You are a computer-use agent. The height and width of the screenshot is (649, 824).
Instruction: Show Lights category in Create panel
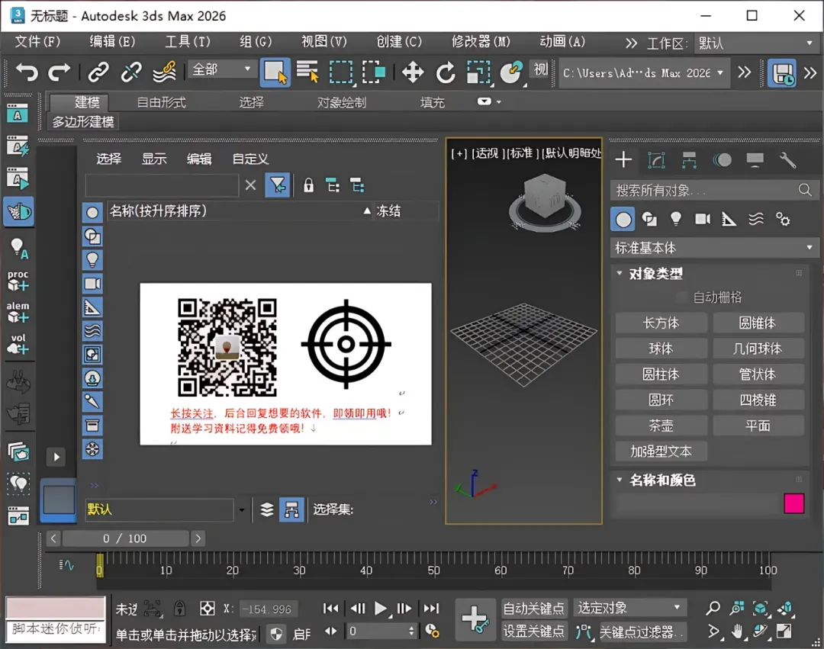(675, 220)
